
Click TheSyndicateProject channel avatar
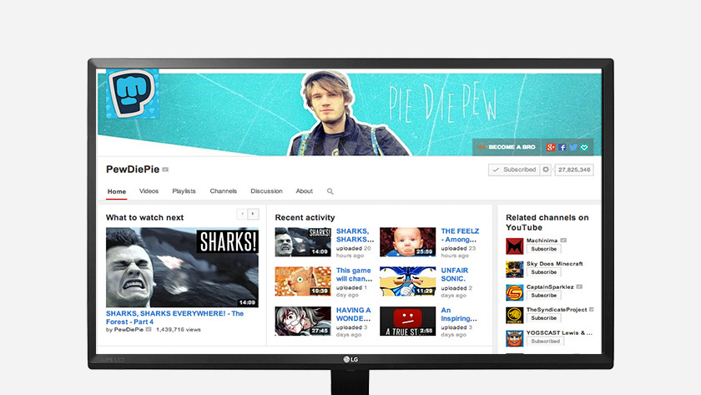(515, 316)
